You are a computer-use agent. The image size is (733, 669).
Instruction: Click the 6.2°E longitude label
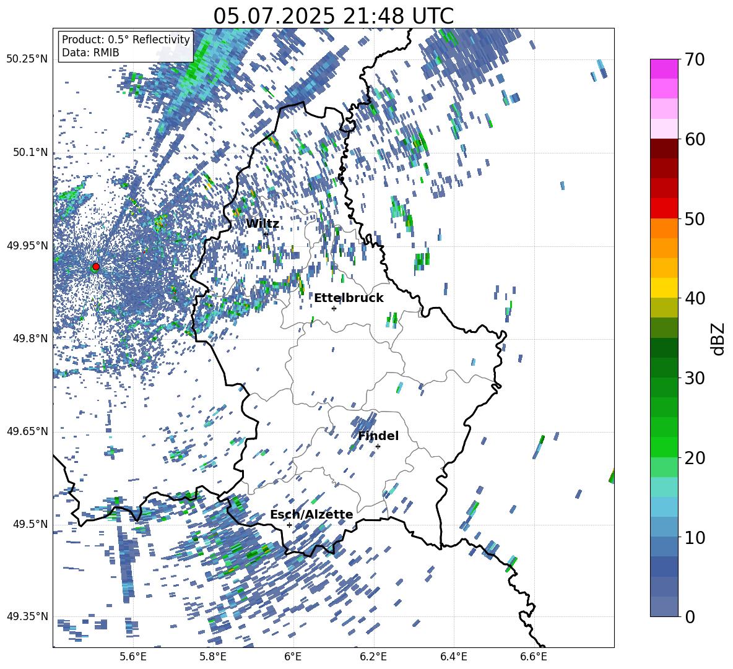373,657
